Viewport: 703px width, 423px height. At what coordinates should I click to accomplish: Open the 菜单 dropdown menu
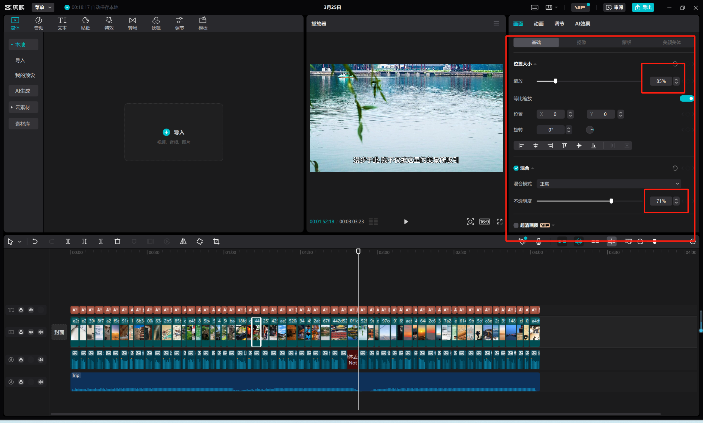[43, 7]
